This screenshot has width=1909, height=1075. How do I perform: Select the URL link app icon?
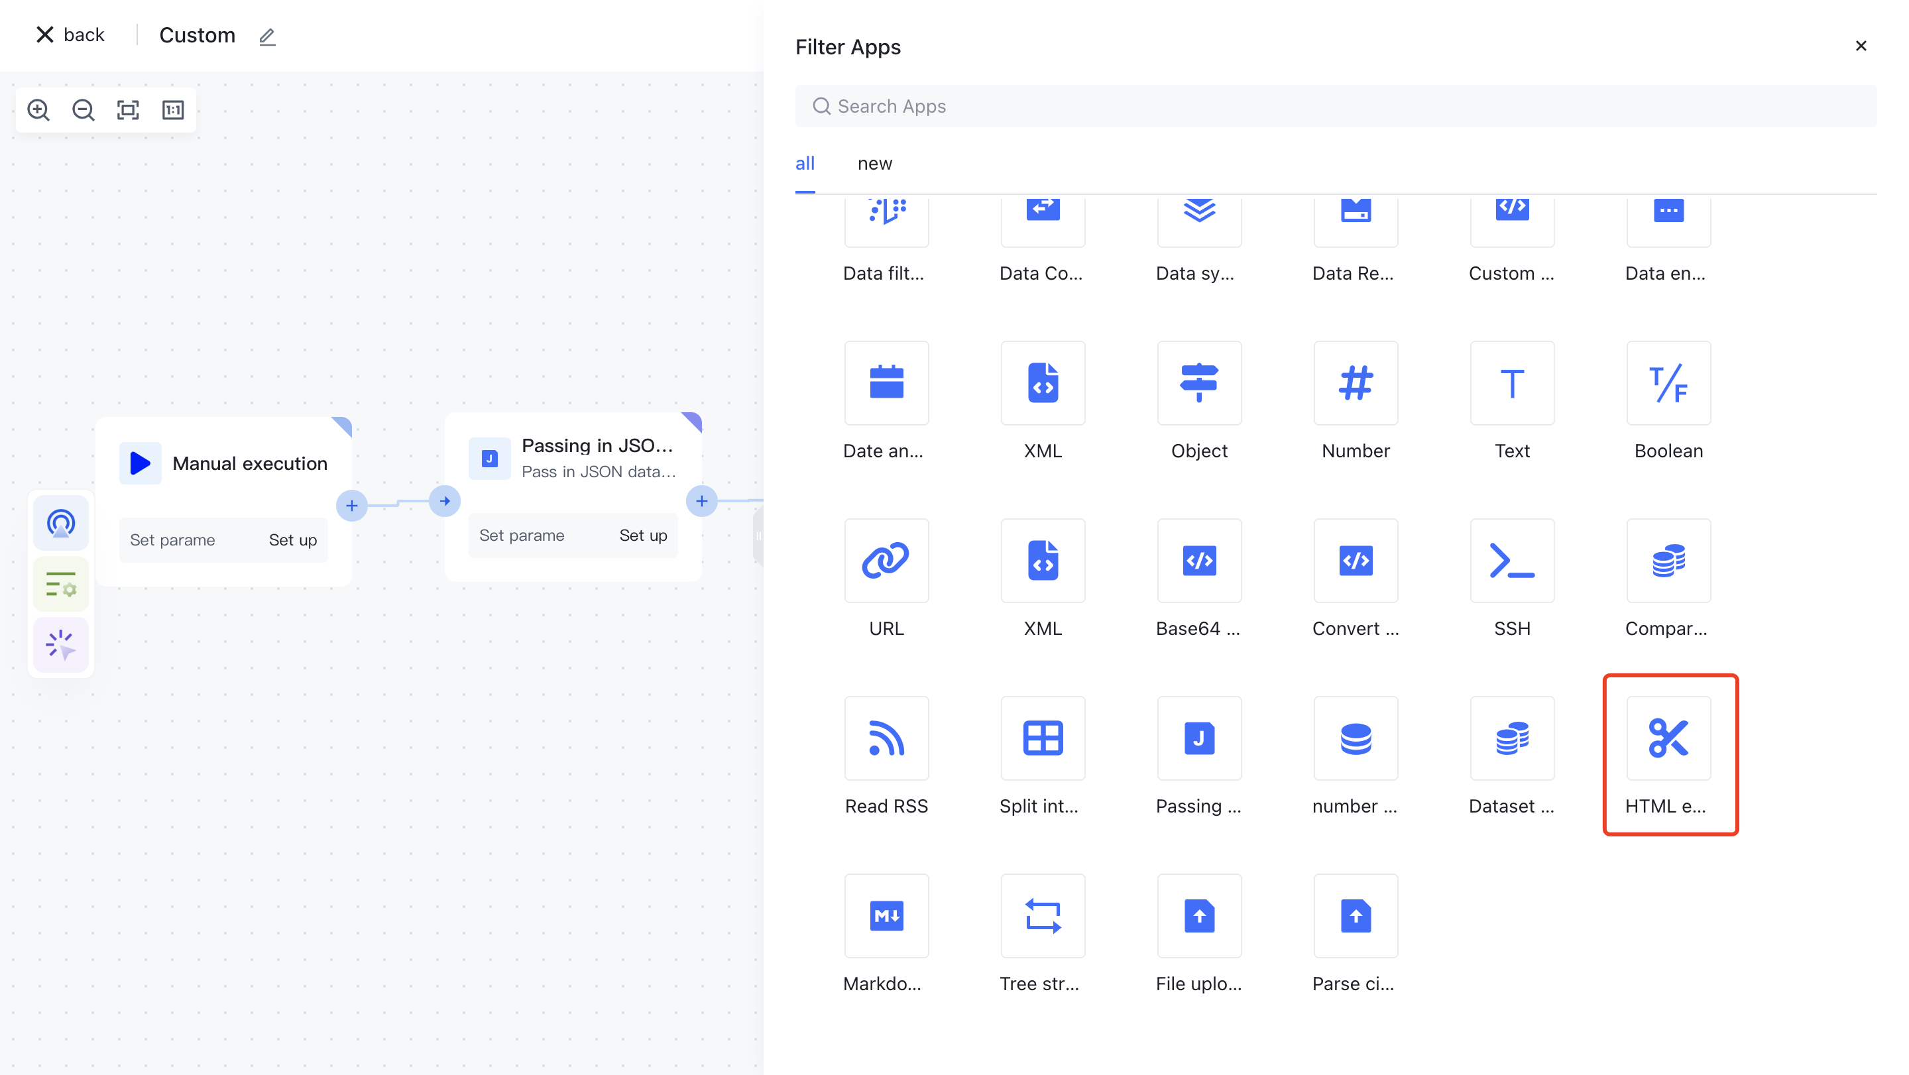[886, 561]
